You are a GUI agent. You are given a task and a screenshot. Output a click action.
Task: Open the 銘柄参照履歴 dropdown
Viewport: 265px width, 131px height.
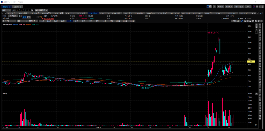click(x=41, y=10)
